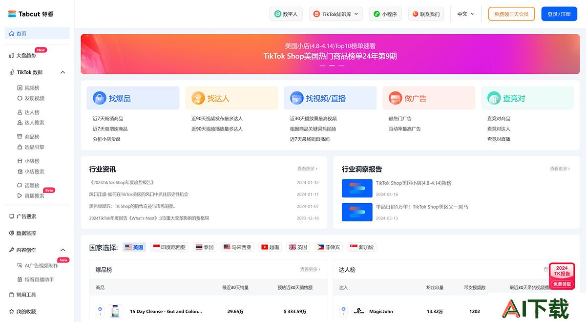Collapse the TikTok 数据 section
Viewport: 586px width, 322px height.
63,72
